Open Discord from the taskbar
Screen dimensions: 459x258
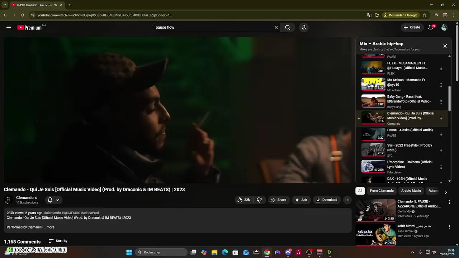point(288,252)
